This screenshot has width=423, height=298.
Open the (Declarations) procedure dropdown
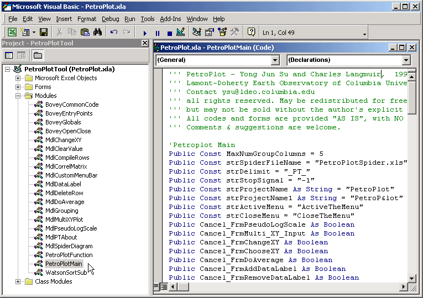(x=406, y=60)
